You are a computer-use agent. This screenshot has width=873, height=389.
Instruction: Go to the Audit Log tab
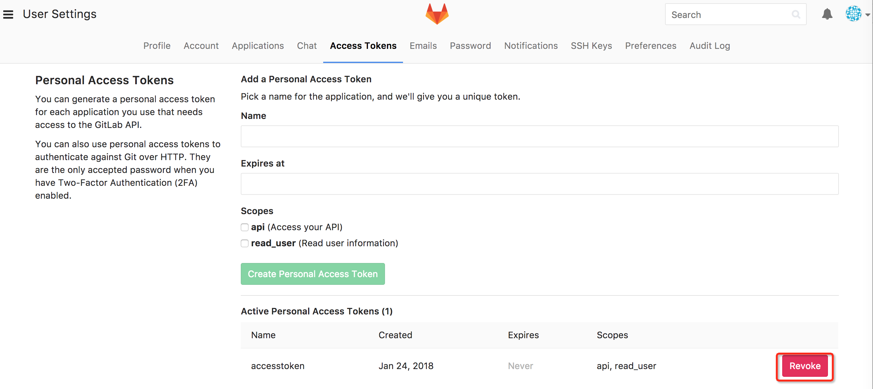coord(710,46)
